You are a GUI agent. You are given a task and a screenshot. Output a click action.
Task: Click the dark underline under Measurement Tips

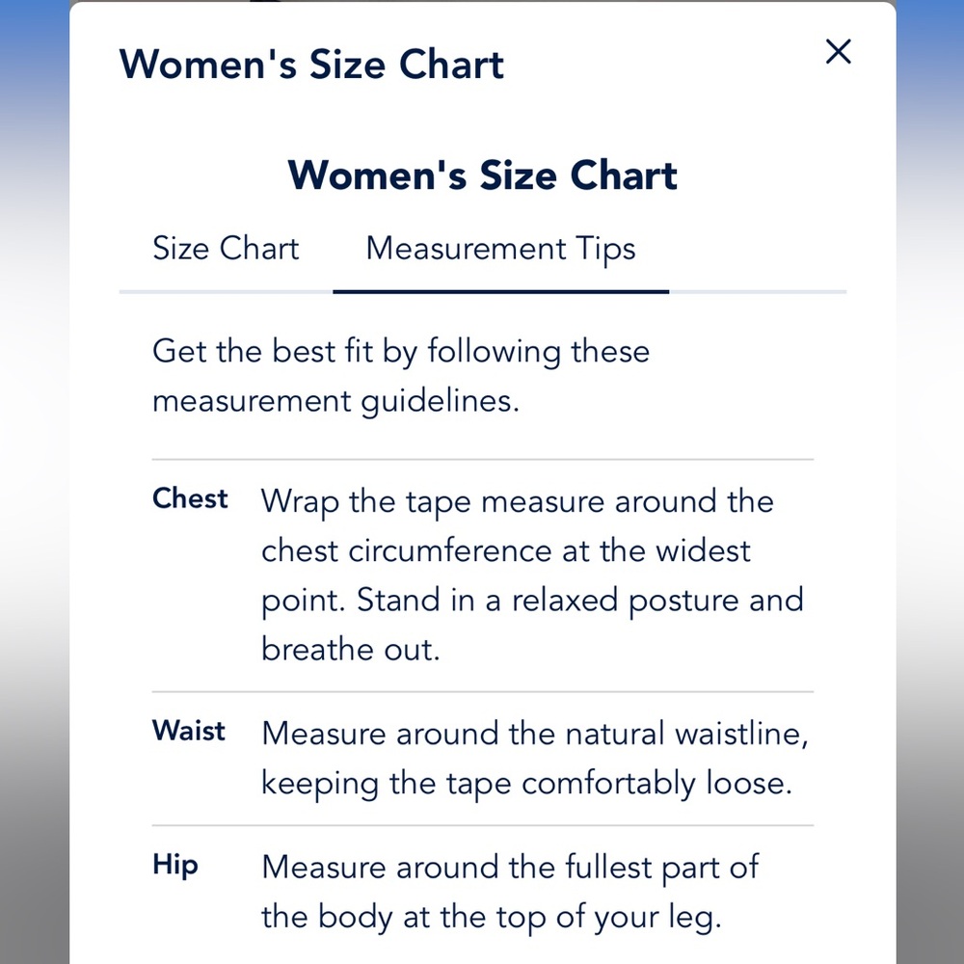click(500, 292)
